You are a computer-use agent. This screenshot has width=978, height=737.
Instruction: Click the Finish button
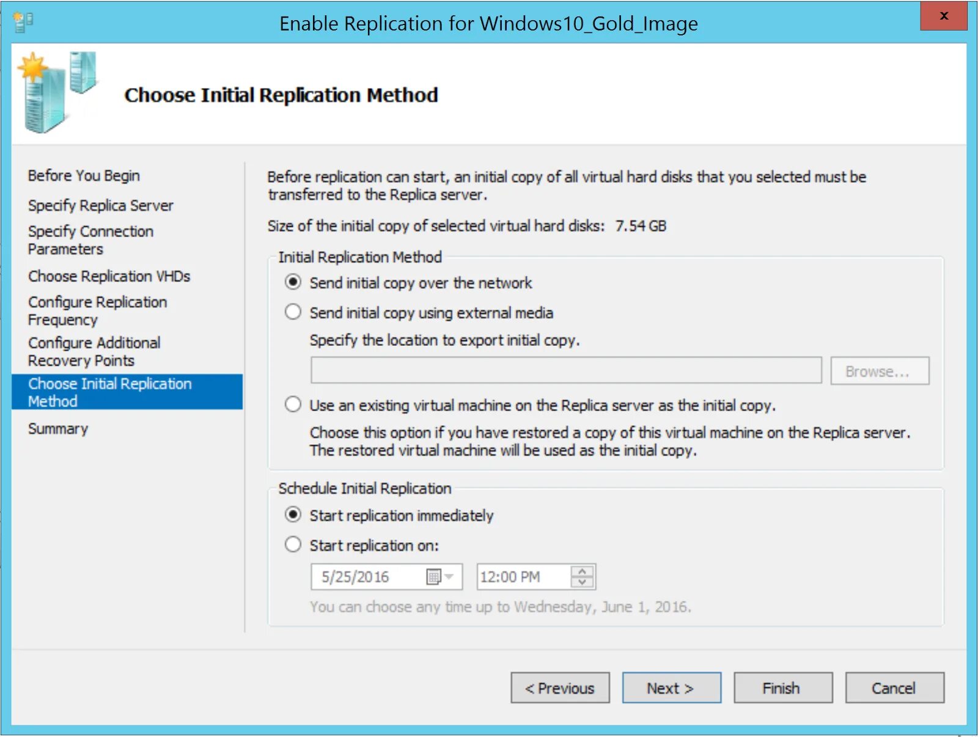point(782,688)
